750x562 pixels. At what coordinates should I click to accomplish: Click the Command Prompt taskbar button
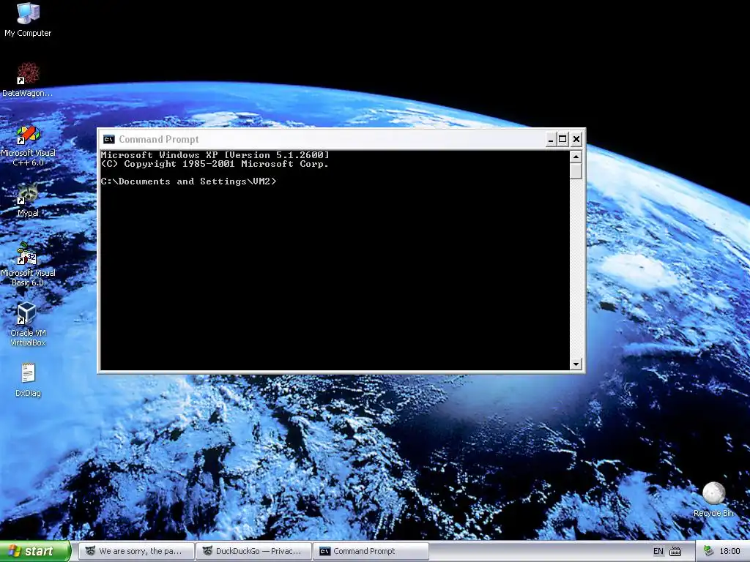[x=371, y=551]
